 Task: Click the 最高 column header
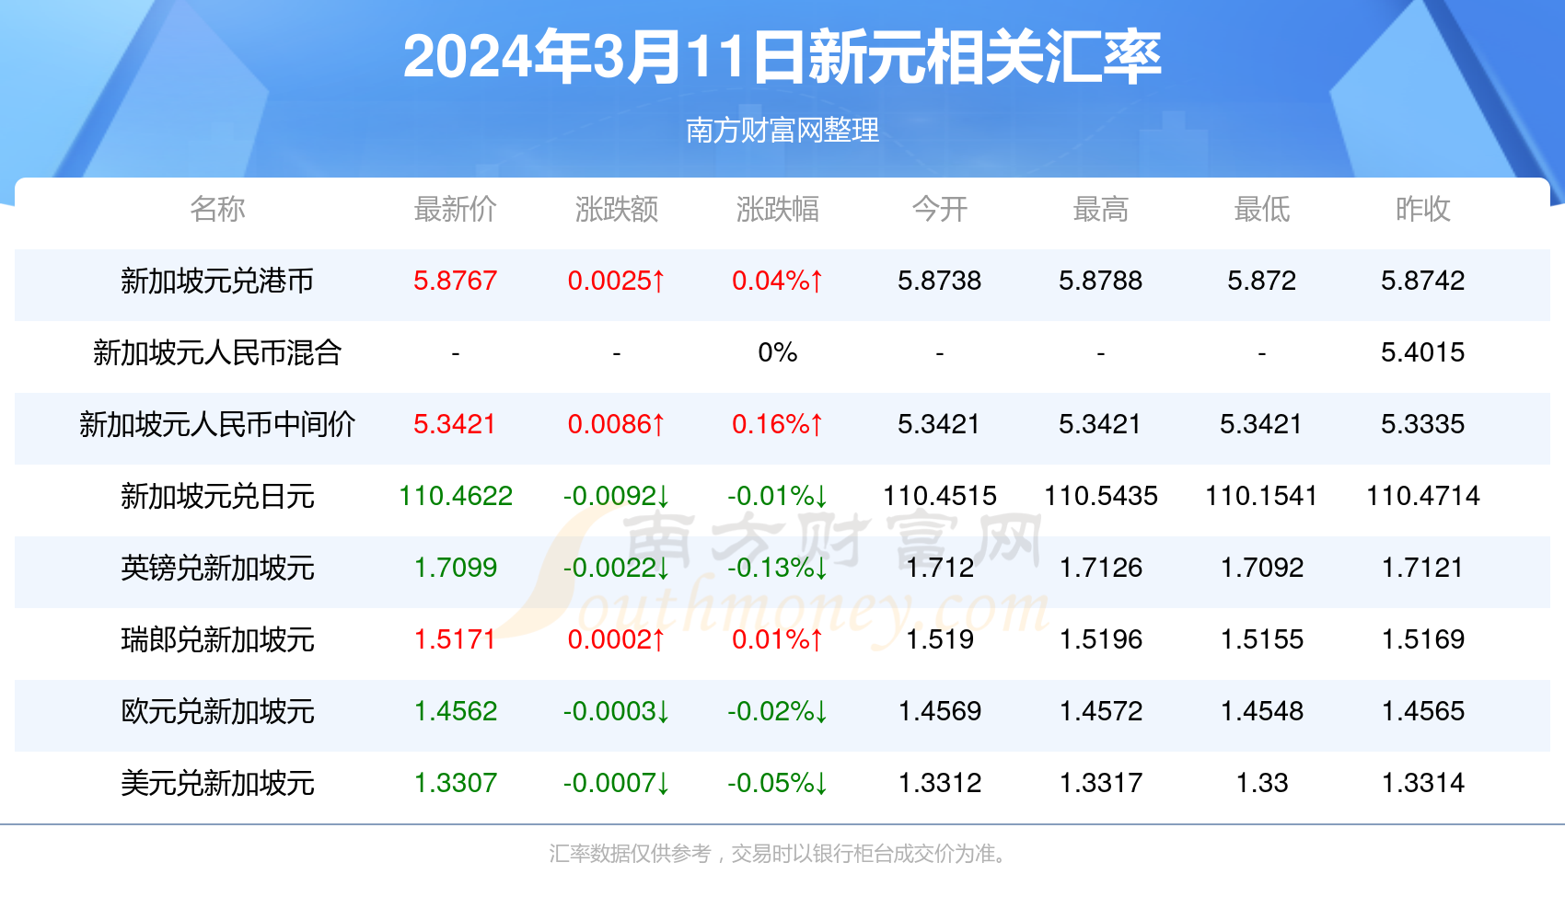[1101, 209]
